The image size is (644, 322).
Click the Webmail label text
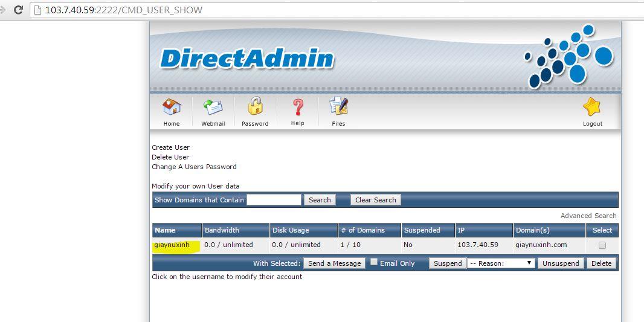(213, 124)
